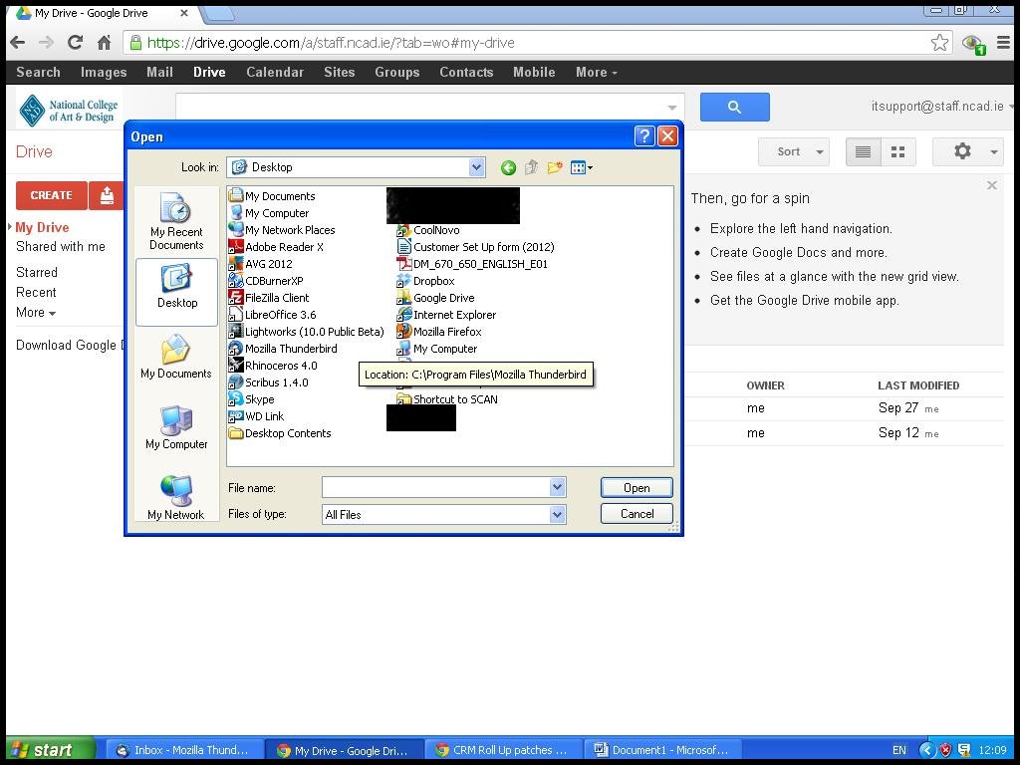
Task: Open the Views menu icon in the dialog
Action: pos(581,167)
